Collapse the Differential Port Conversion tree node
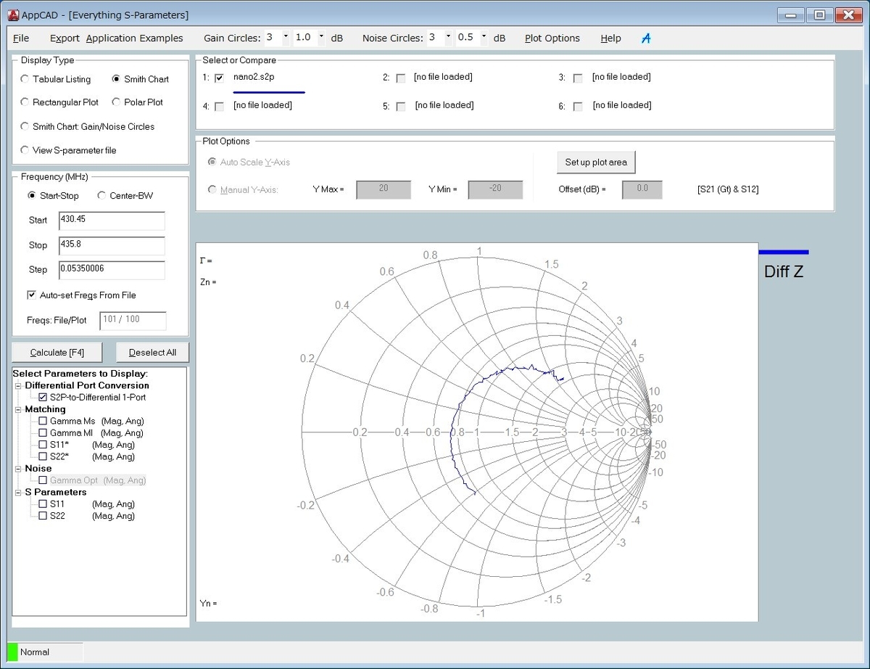870x669 pixels. [20, 385]
